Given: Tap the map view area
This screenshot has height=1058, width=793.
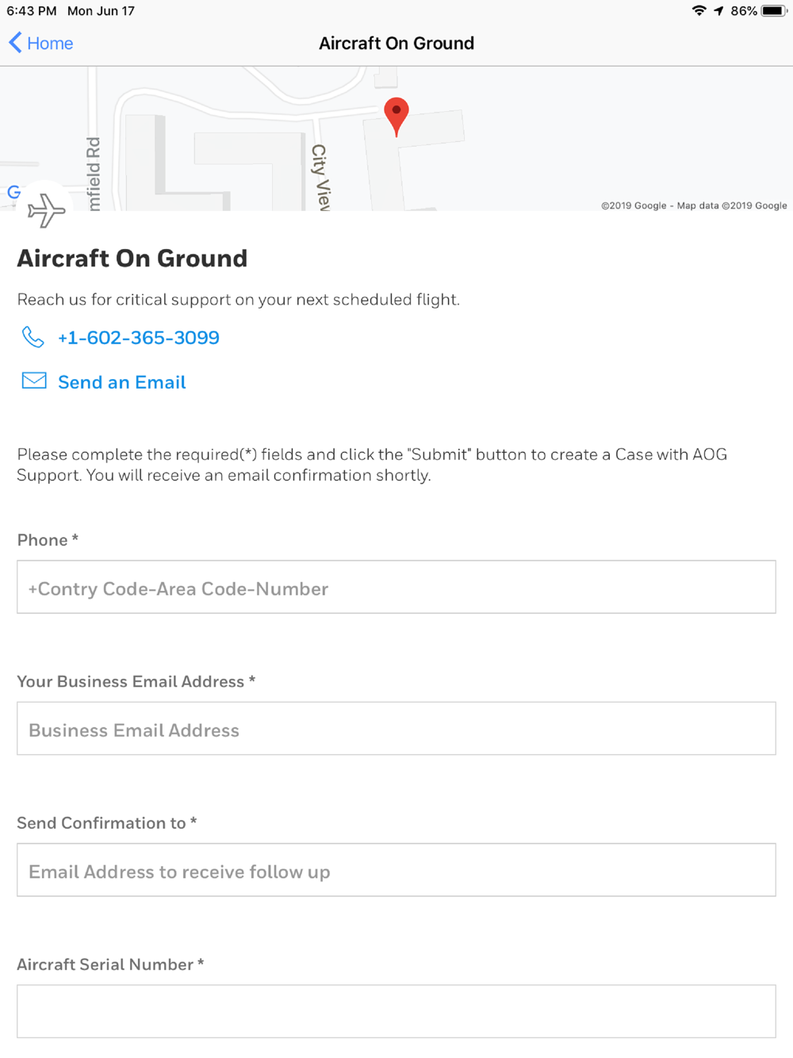Looking at the screenshot, I should tap(396, 139).
